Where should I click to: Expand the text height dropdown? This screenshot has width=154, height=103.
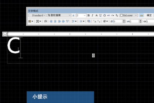(85, 15)
